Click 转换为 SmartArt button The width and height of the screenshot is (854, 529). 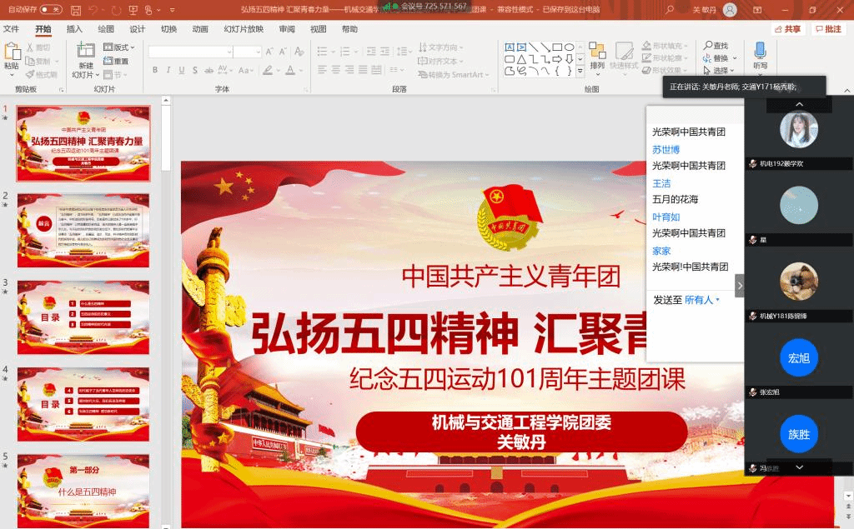pyautogui.click(x=454, y=75)
